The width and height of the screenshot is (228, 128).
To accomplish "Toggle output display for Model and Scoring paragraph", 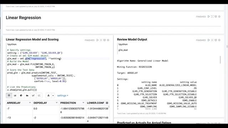I will point(104,40).
